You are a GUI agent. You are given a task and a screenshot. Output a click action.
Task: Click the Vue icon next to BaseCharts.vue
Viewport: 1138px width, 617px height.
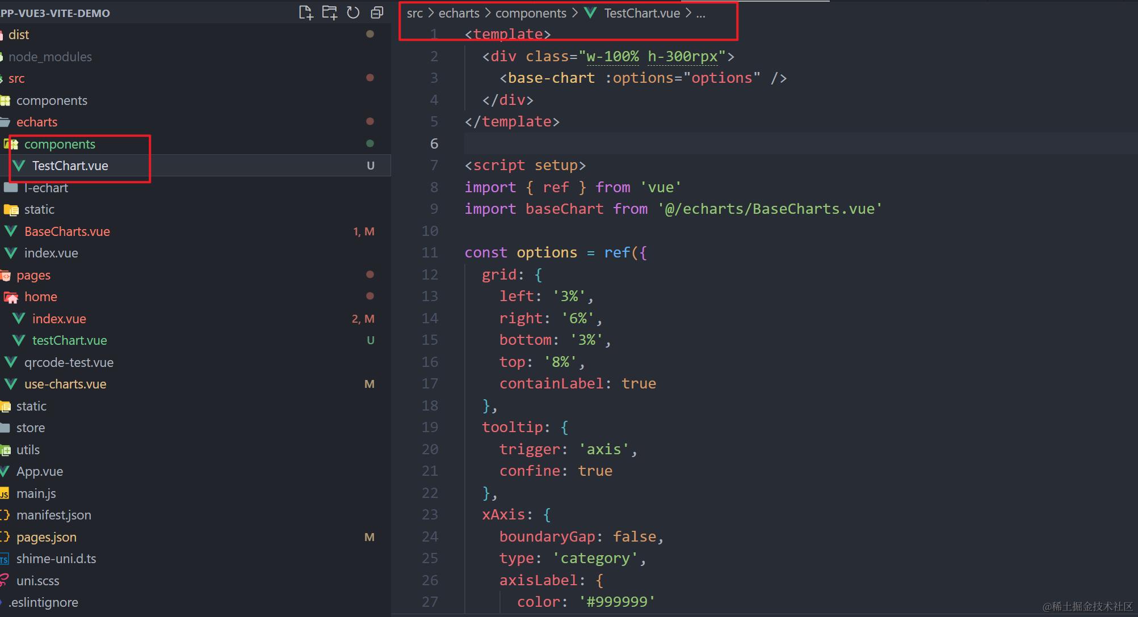[x=11, y=231]
